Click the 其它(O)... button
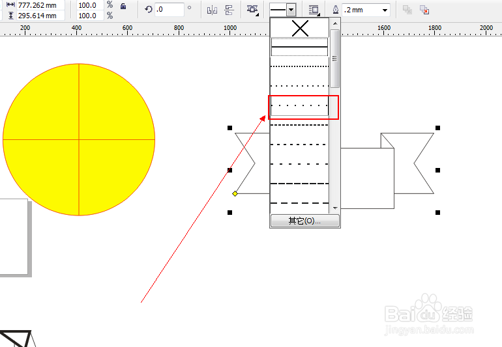 pos(305,221)
